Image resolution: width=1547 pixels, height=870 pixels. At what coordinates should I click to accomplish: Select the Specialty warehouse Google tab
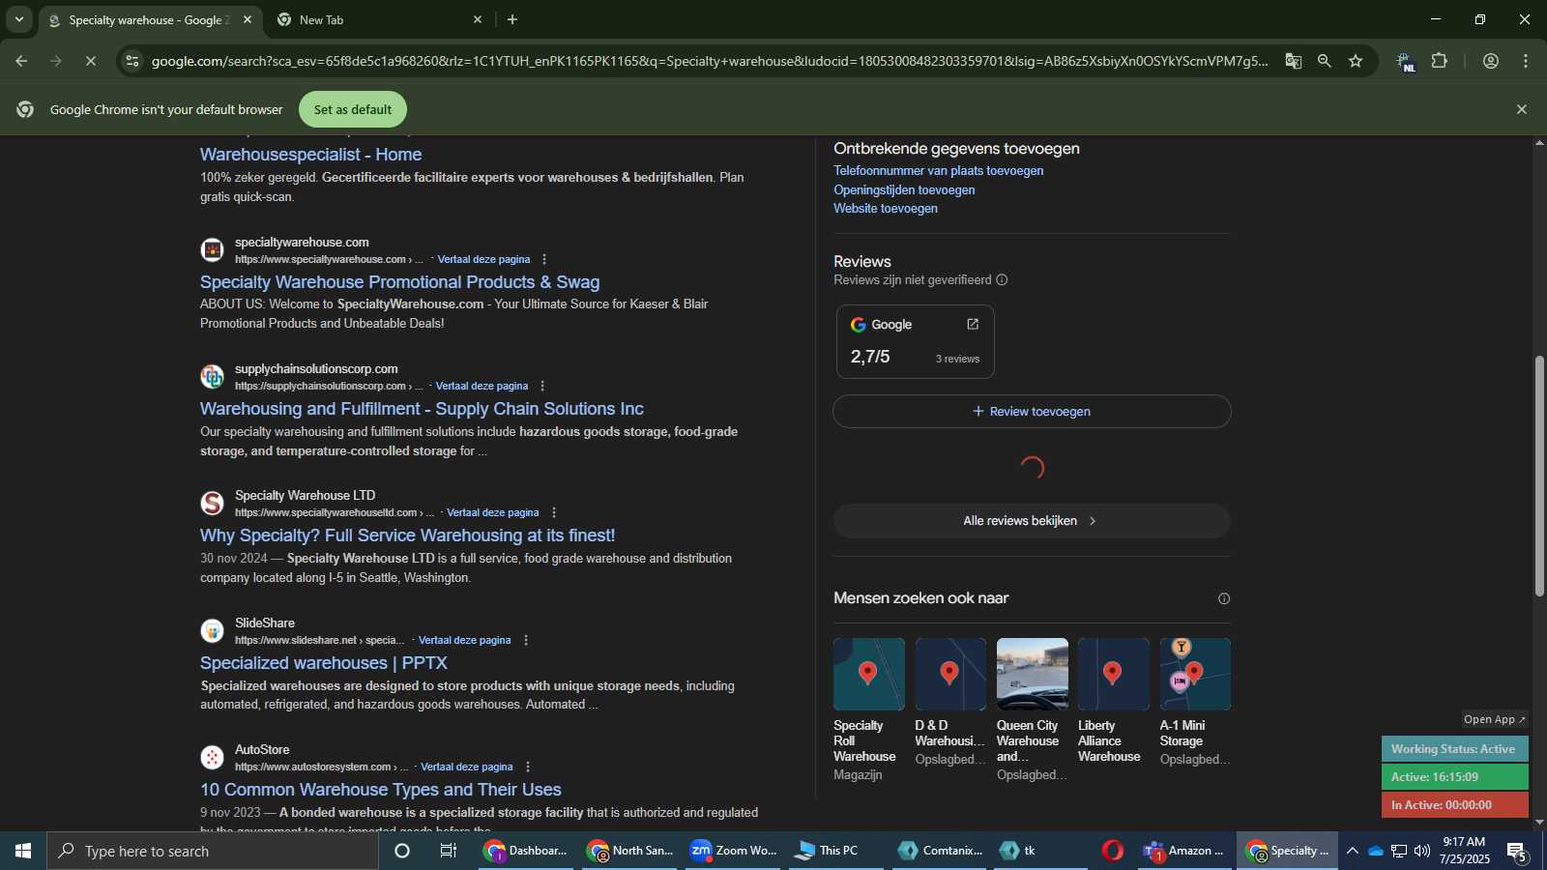pyautogui.click(x=150, y=19)
